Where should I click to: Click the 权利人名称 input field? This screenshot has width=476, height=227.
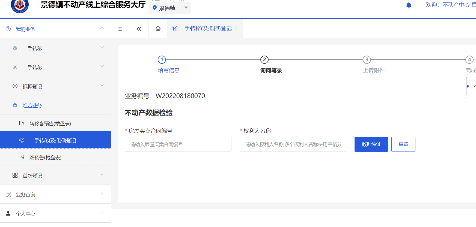pos(293,144)
